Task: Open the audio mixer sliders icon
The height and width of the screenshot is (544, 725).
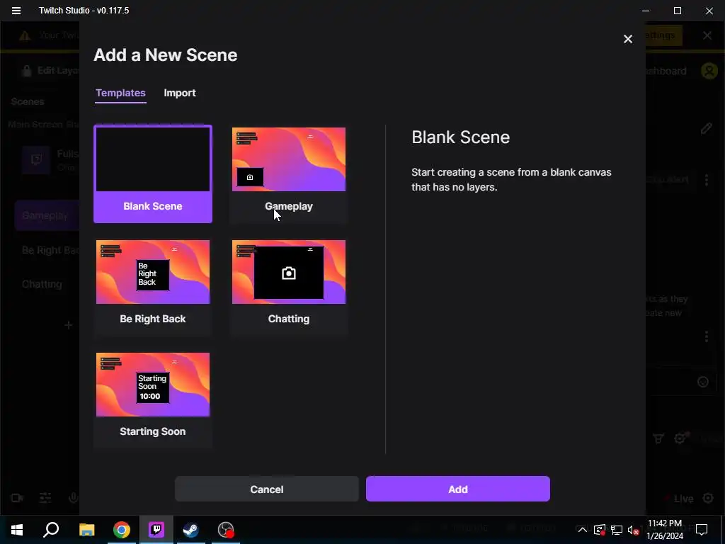Action: click(45, 498)
